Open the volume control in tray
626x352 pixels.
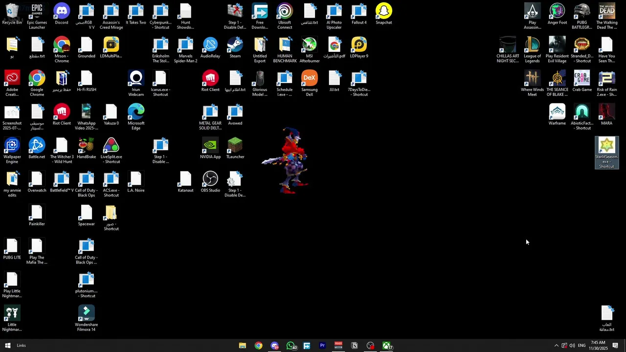(x=572, y=346)
